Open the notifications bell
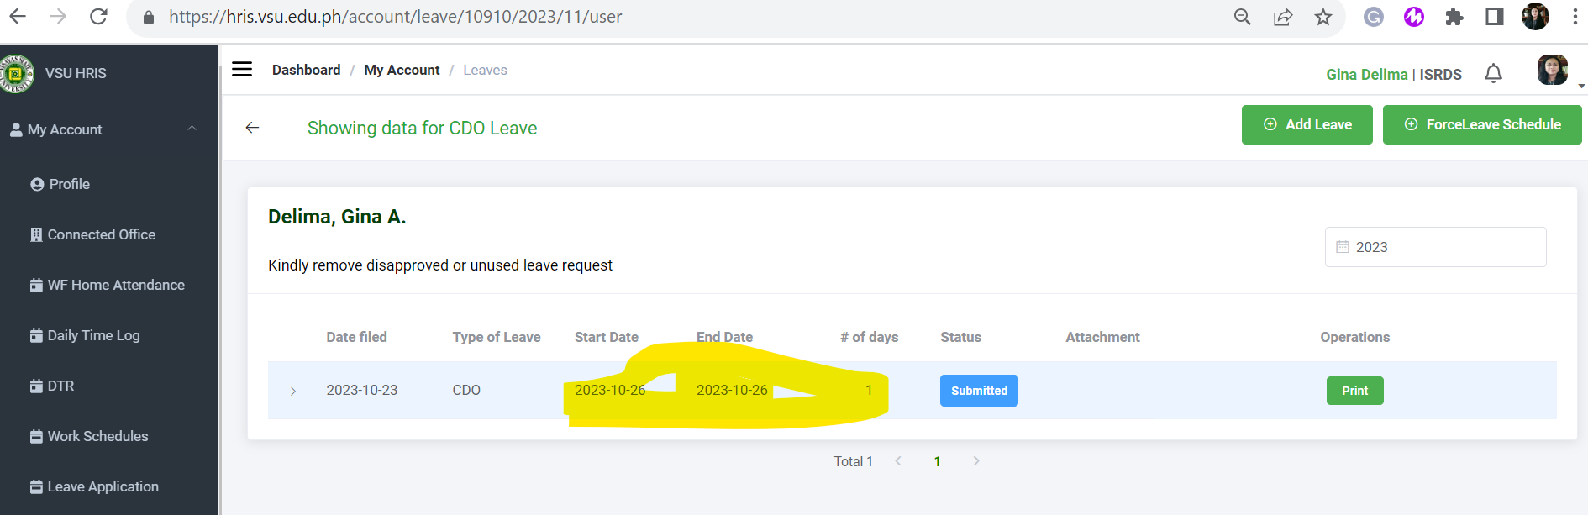1588x515 pixels. pyautogui.click(x=1493, y=74)
